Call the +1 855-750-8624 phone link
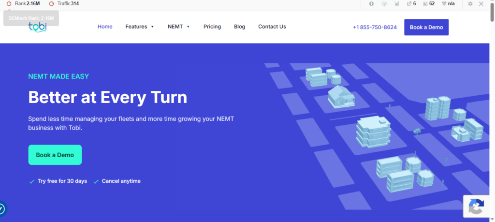The image size is (495, 222). point(375,27)
